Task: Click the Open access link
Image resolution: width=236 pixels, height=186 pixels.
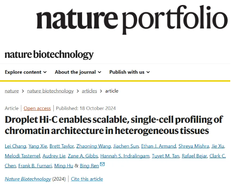Action: click(x=37, y=108)
